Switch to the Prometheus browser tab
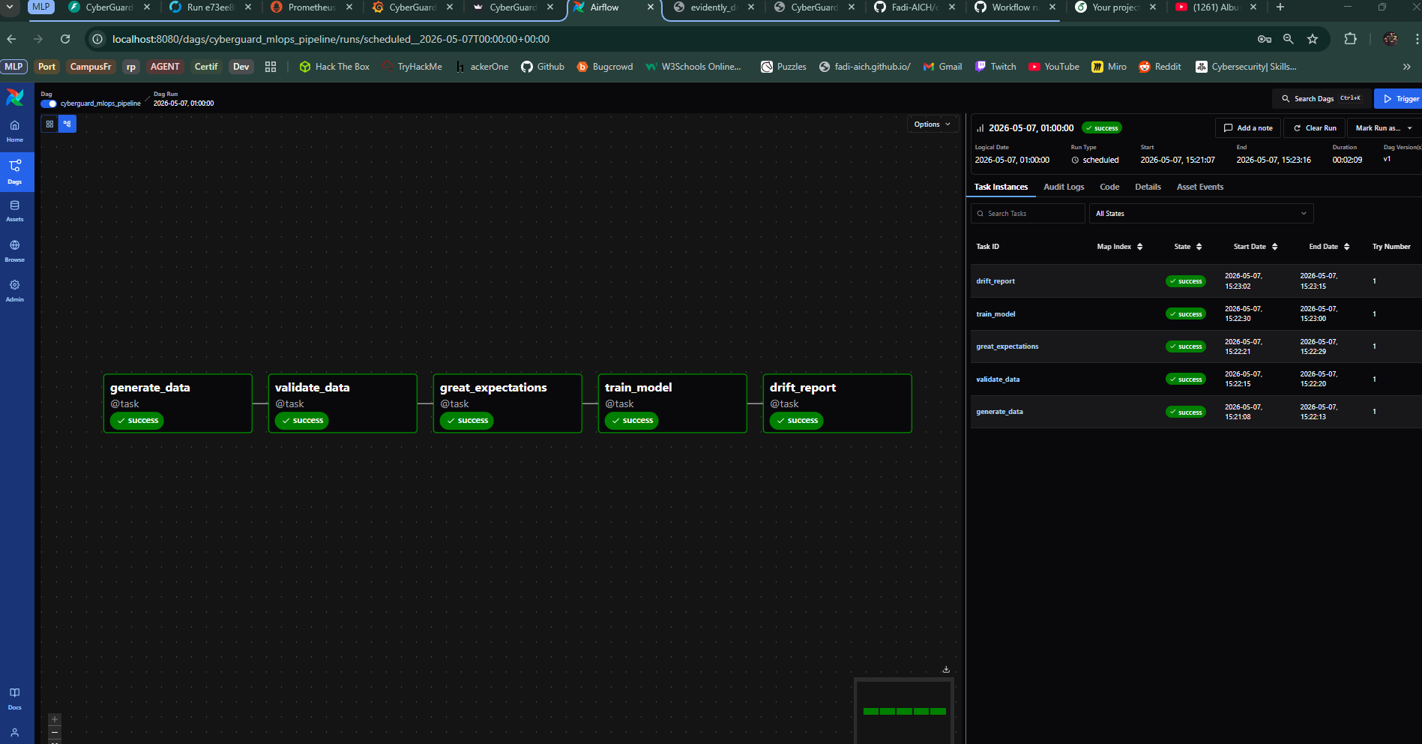 tap(310, 7)
